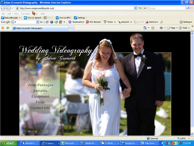Click the magnifier Search icon
This screenshot has height=146, width=194.
(x=188, y=8)
